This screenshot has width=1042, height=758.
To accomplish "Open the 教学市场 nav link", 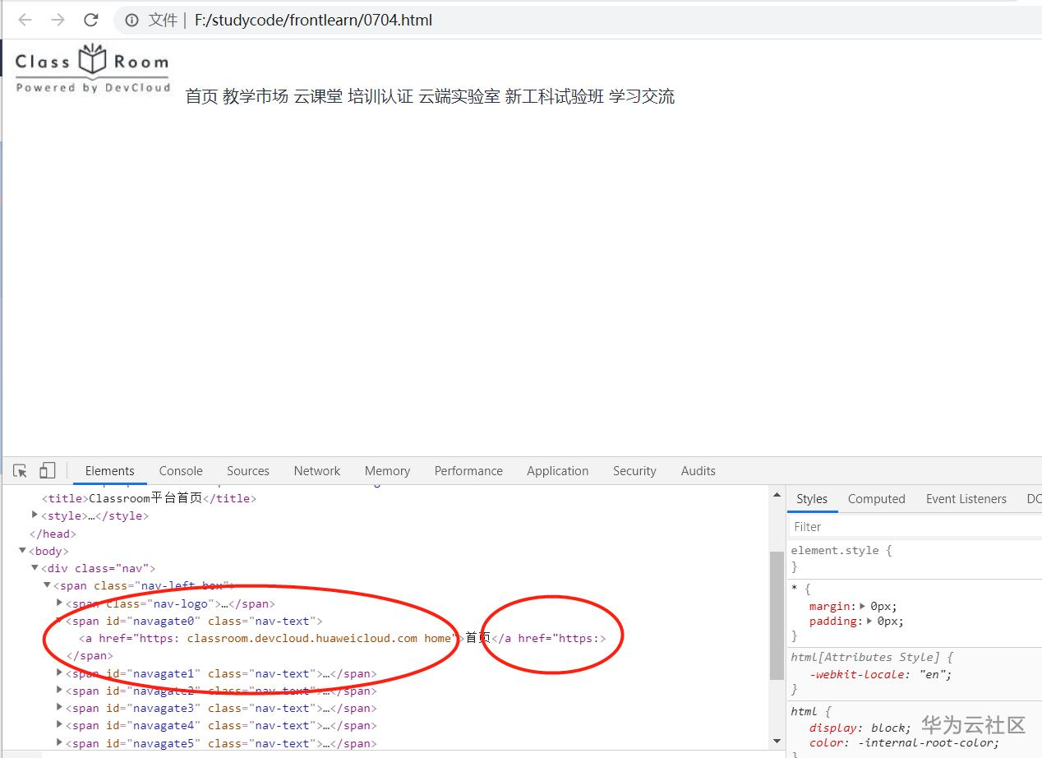I will point(256,96).
